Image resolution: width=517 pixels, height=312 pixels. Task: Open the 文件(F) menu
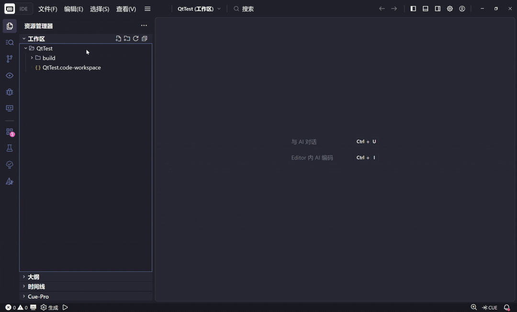47,9
